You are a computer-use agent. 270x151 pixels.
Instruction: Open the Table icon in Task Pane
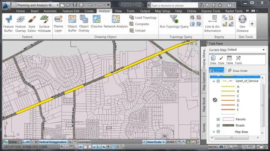point(229,60)
